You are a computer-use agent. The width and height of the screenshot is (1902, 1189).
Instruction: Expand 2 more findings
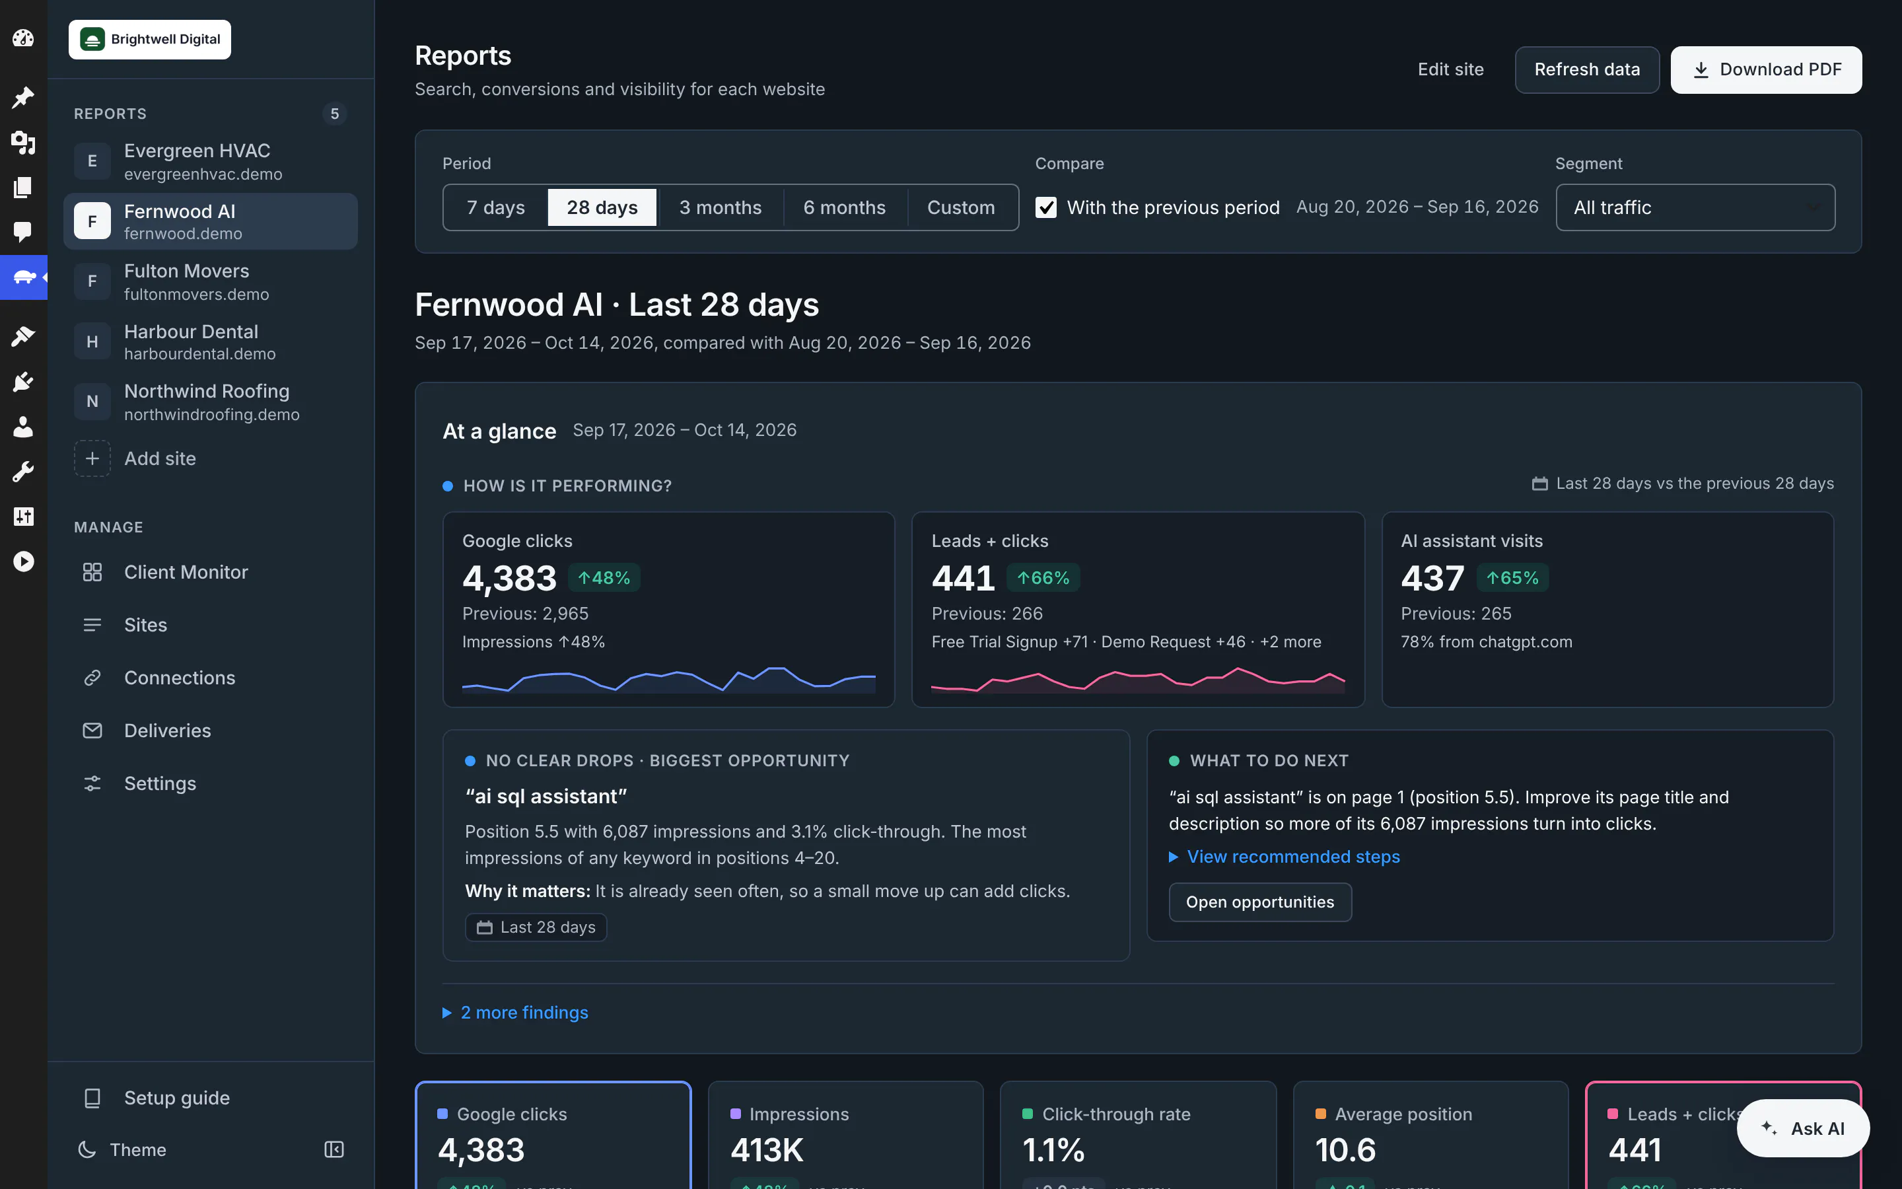[516, 1013]
